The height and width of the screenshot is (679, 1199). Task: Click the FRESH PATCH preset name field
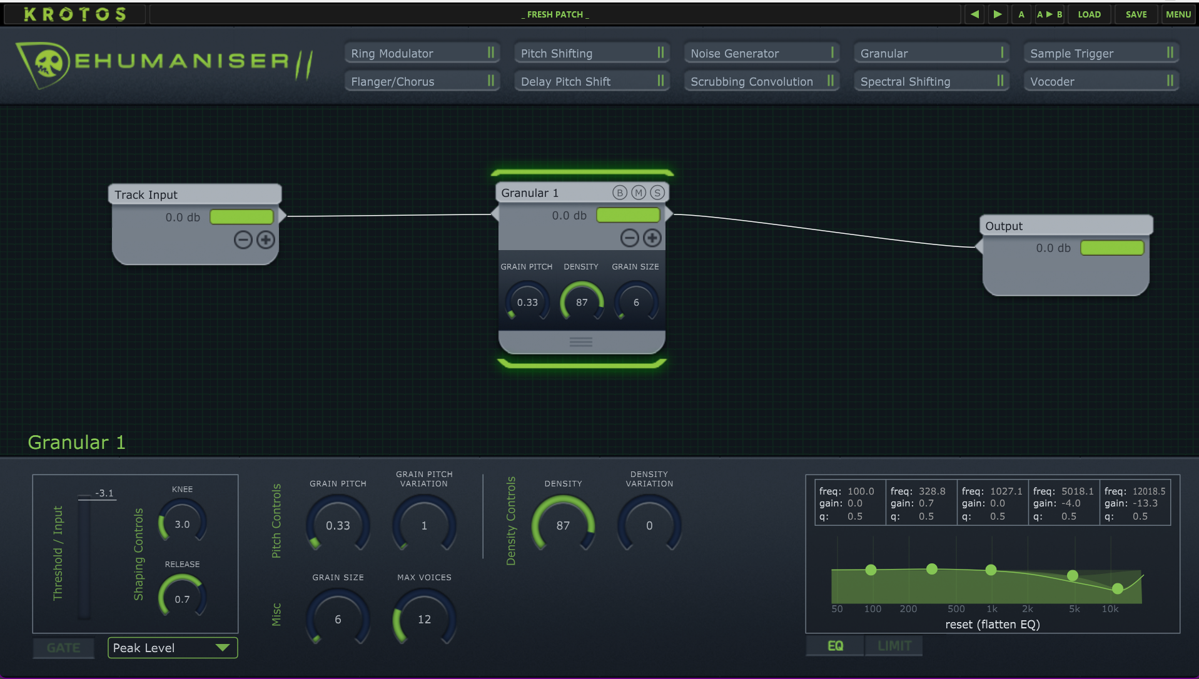coord(555,14)
